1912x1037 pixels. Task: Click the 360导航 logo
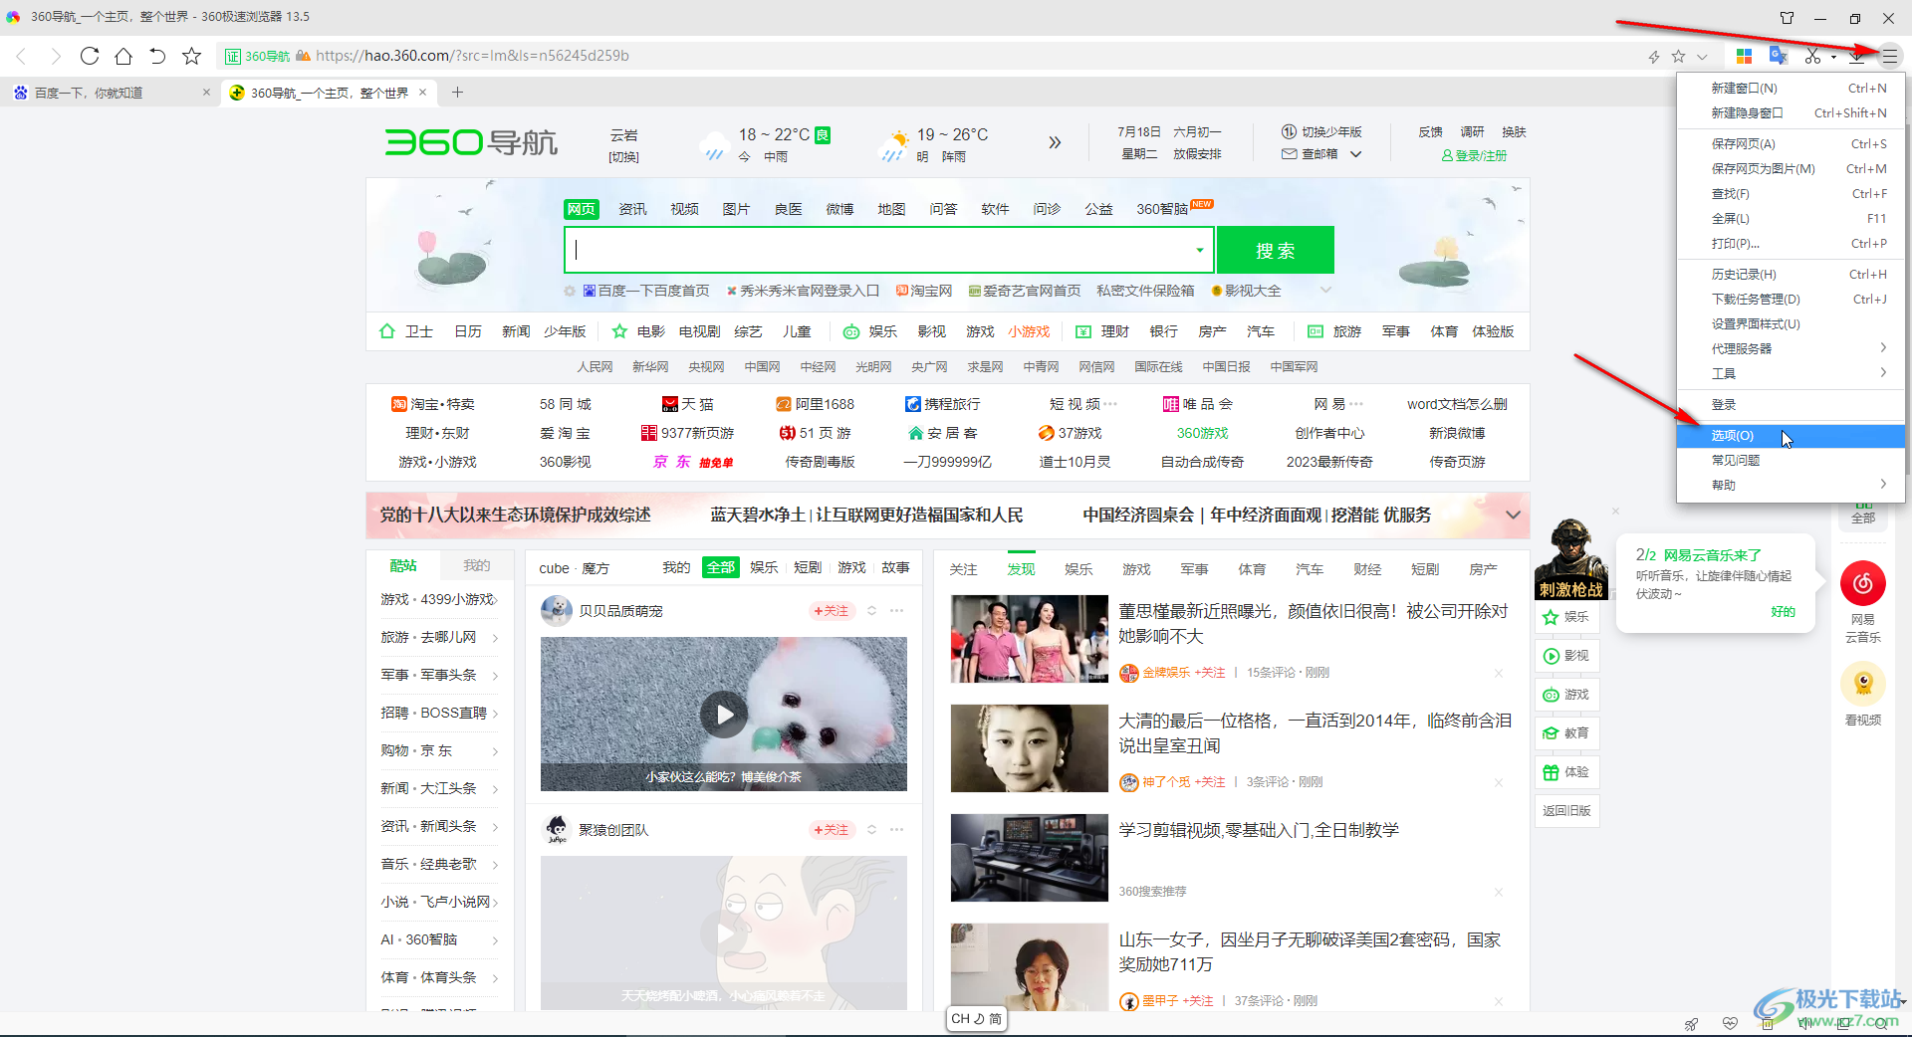click(471, 143)
